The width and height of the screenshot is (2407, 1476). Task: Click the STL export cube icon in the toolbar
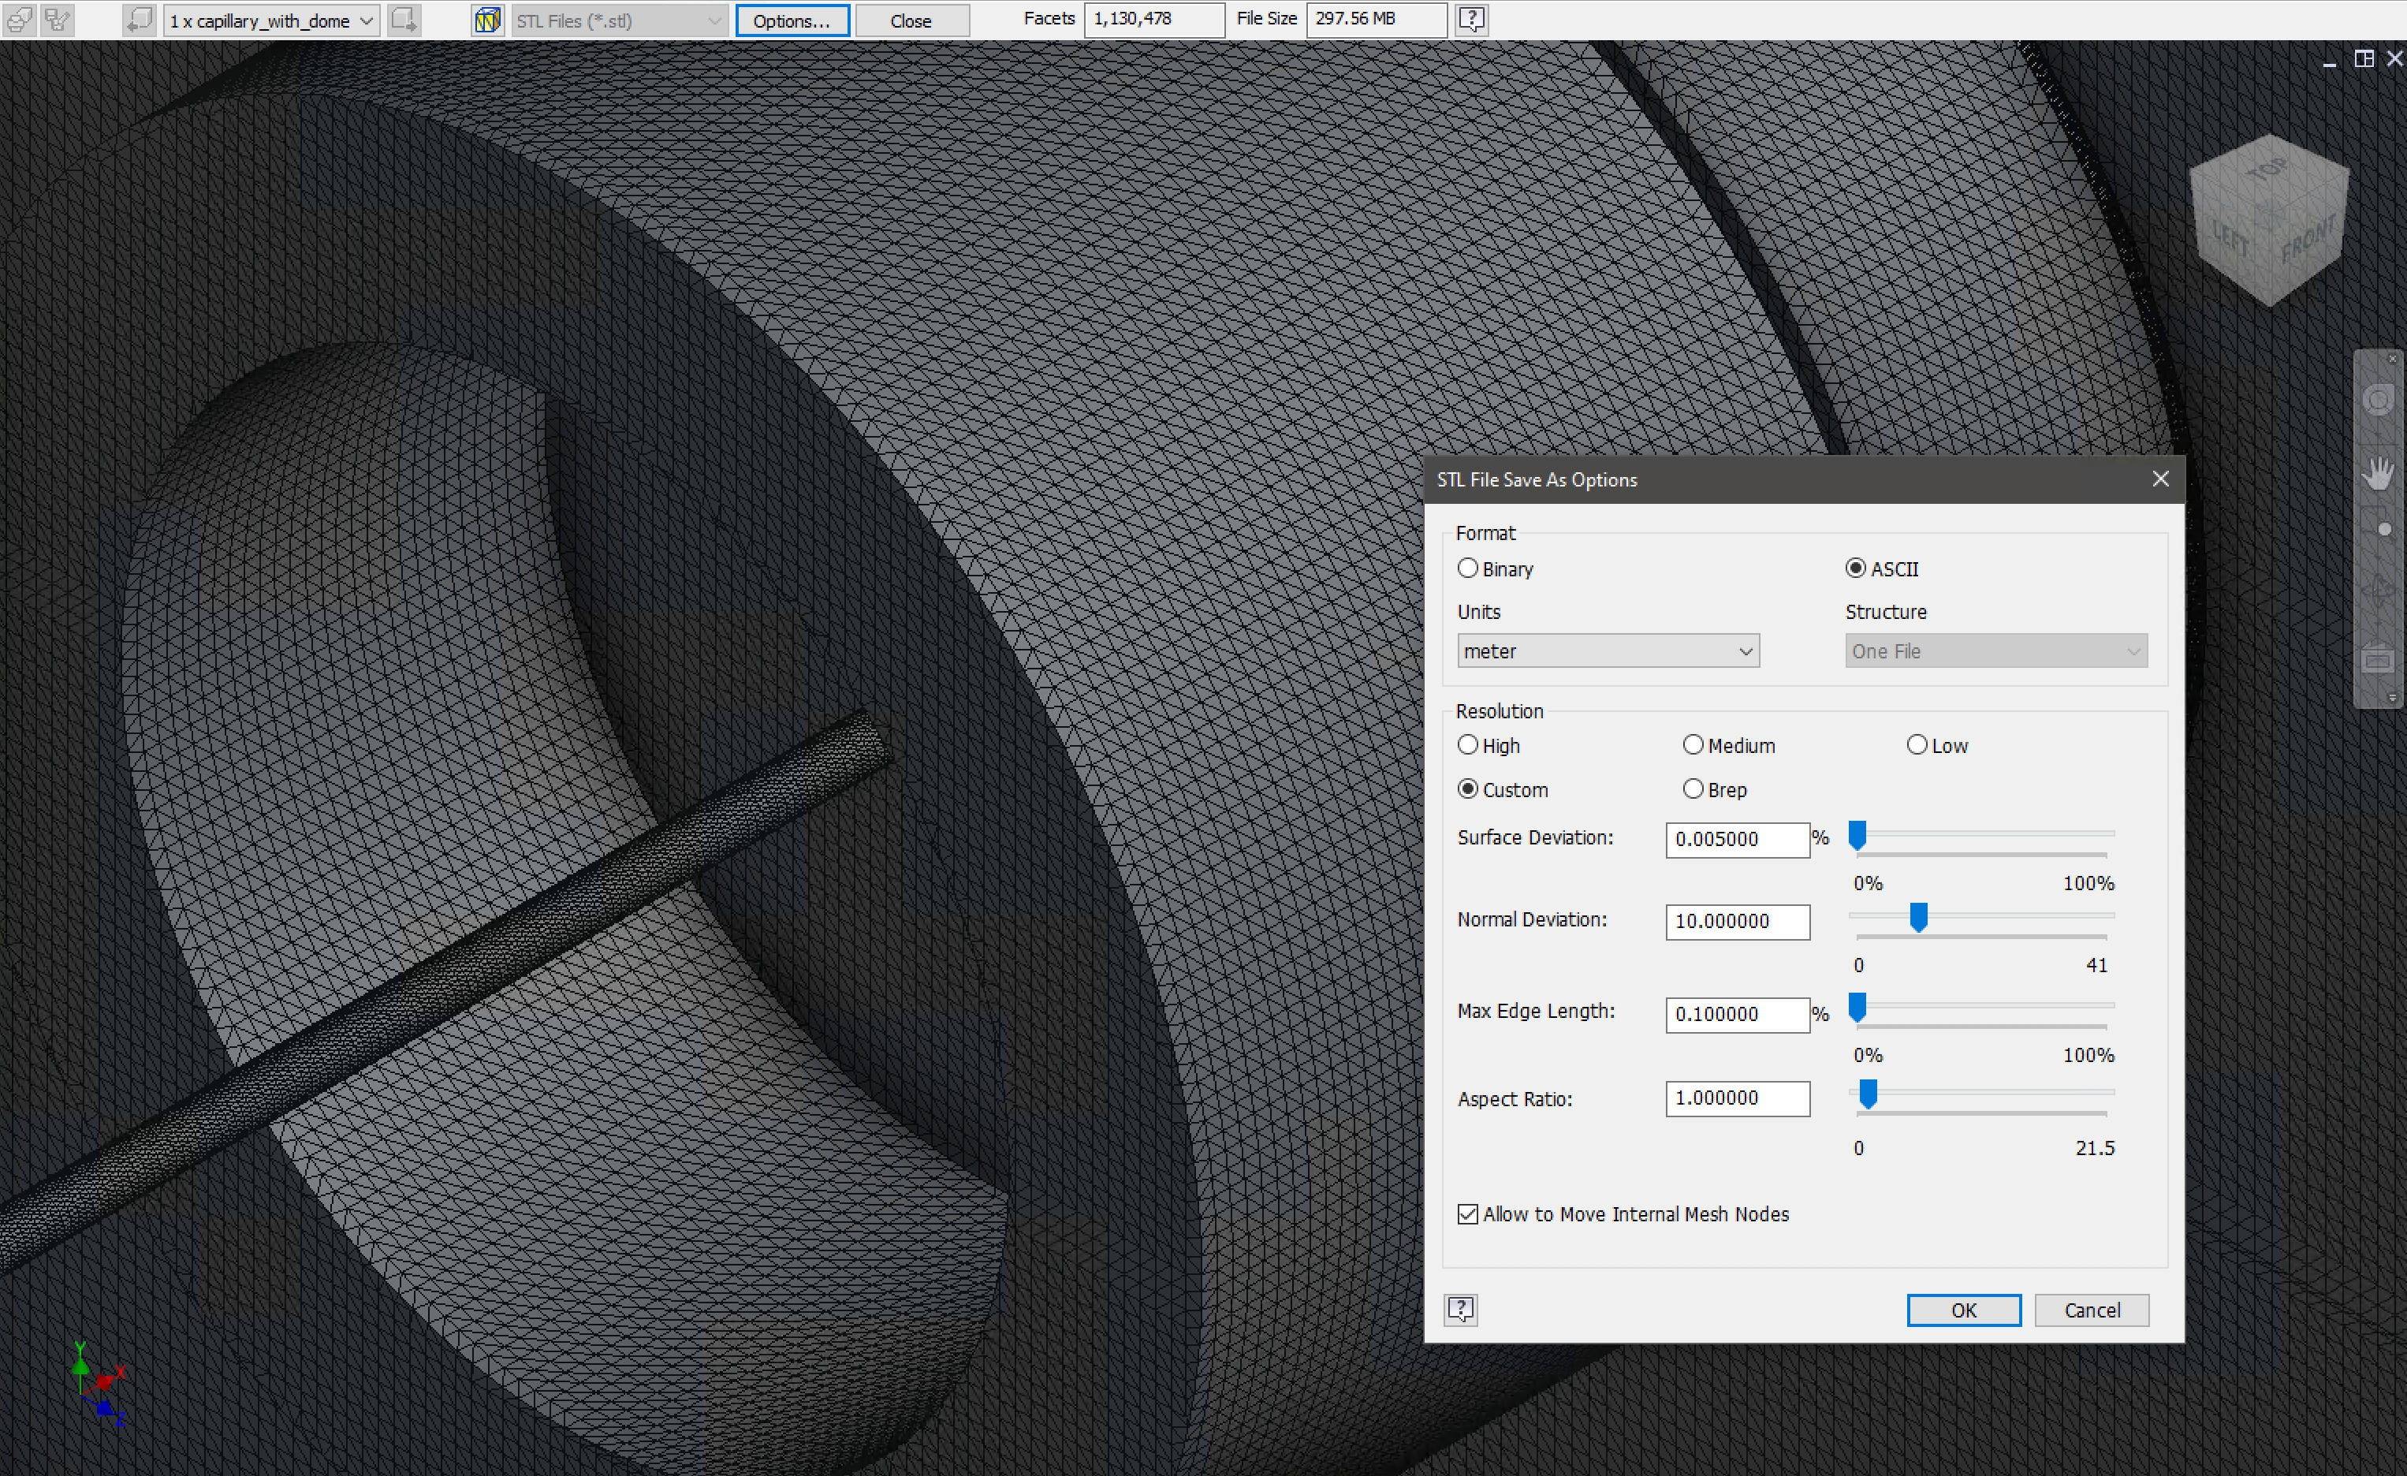pyautogui.click(x=487, y=20)
